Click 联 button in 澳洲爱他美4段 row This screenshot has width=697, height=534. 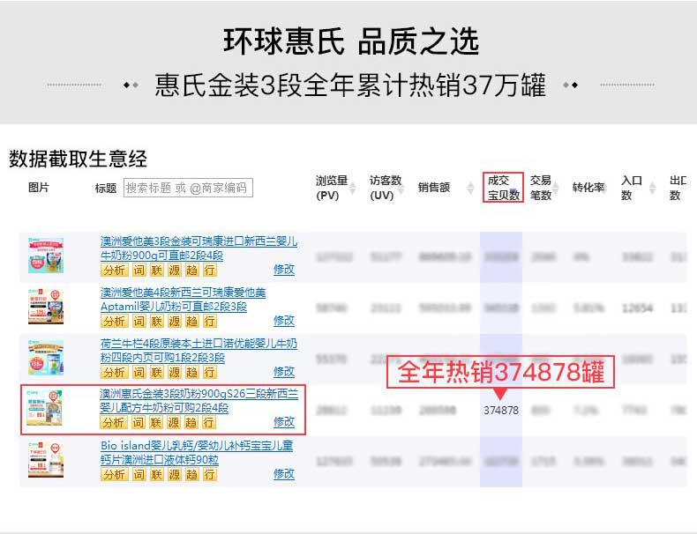pos(156,321)
